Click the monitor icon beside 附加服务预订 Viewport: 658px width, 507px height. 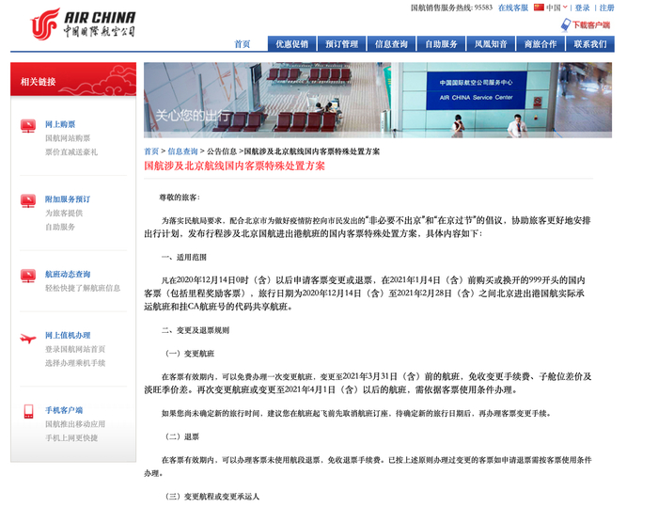coord(28,200)
